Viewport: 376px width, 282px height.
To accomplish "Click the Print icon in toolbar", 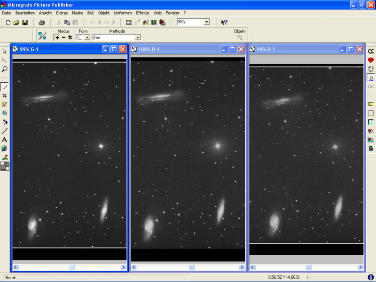I will tap(42, 22).
